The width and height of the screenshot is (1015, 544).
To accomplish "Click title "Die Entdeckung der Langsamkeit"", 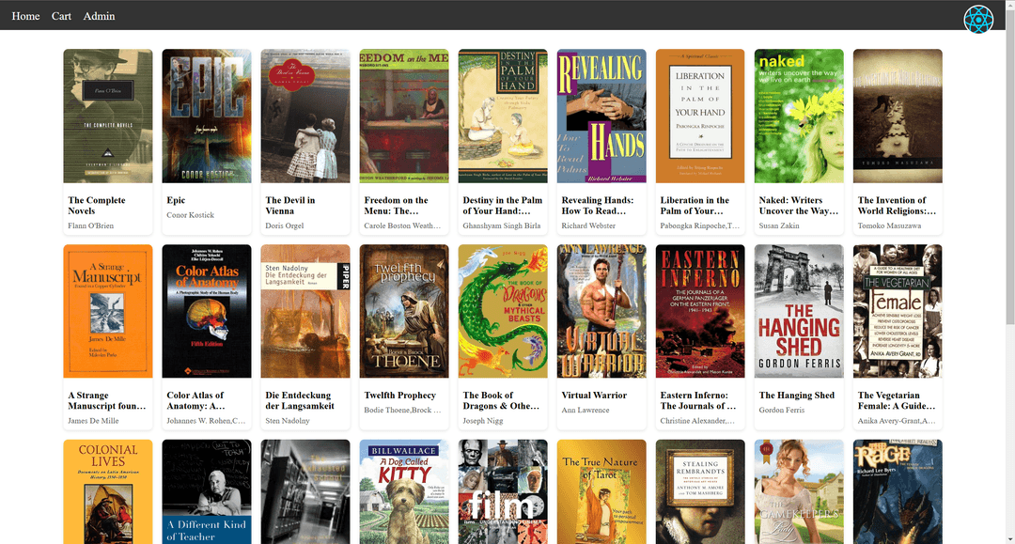I will pyautogui.click(x=301, y=400).
